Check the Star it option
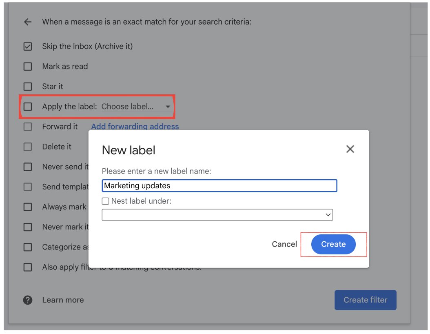 pyautogui.click(x=27, y=86)
